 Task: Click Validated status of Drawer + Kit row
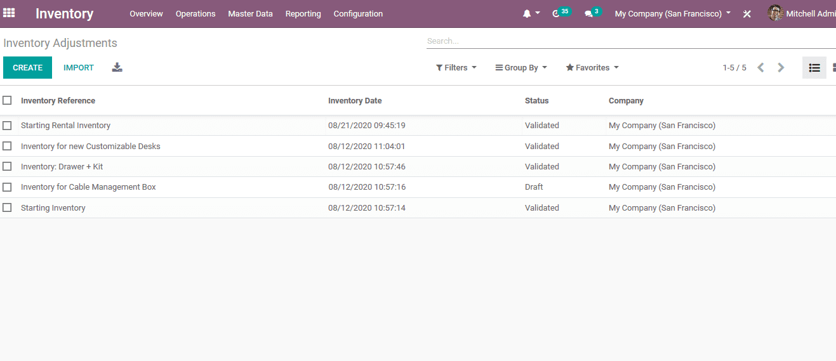click(541, 167)
